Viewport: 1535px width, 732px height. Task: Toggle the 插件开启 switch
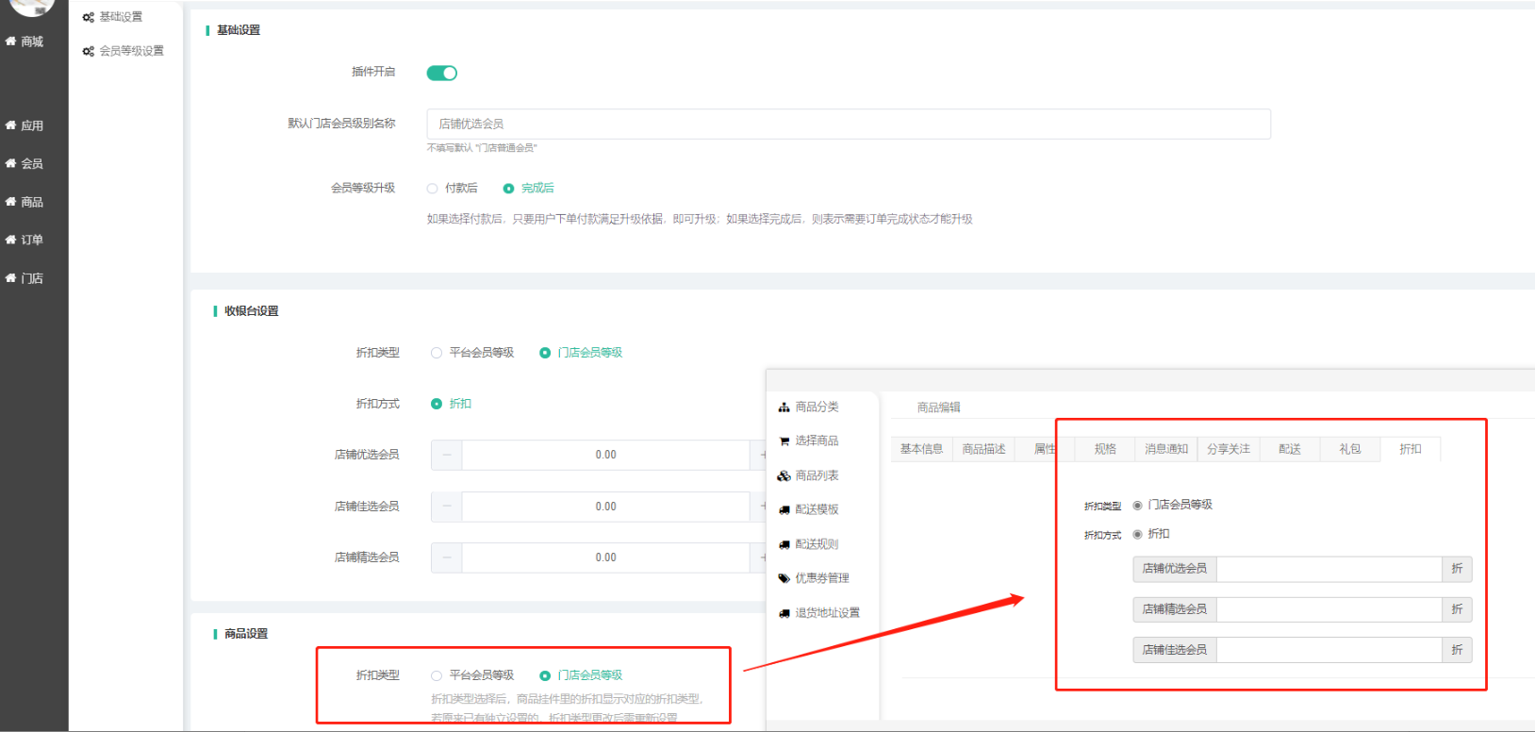click(x=441, y=73)
